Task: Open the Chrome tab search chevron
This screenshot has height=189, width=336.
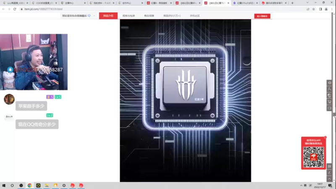Action: coord(307,3)
